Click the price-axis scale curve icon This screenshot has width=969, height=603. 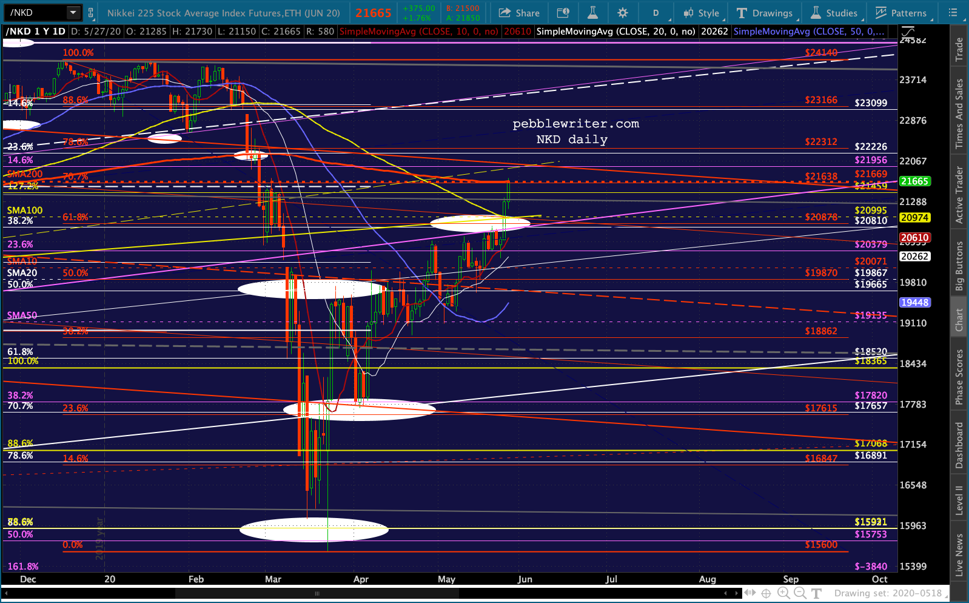[908, 32]
